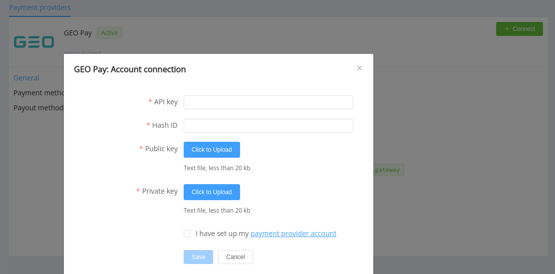555x274 pixels.
Task: Click the API key label
Action: click(166, 102)
